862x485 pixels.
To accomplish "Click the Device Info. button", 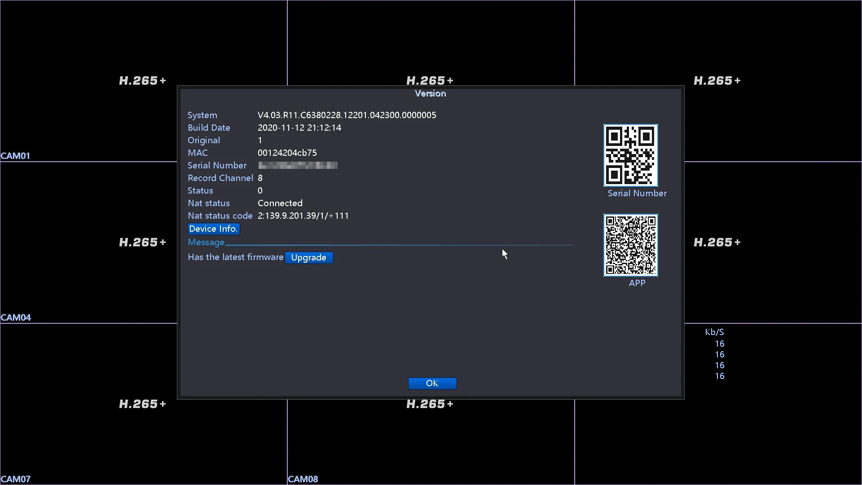I will pos(213,229).
